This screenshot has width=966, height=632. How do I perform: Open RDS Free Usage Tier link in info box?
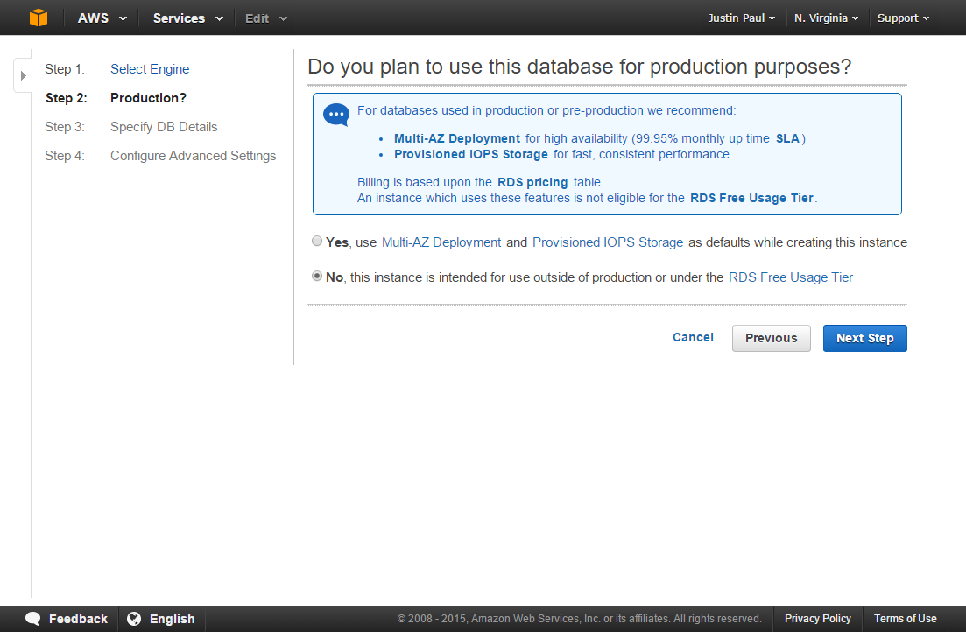coord(751,199)
